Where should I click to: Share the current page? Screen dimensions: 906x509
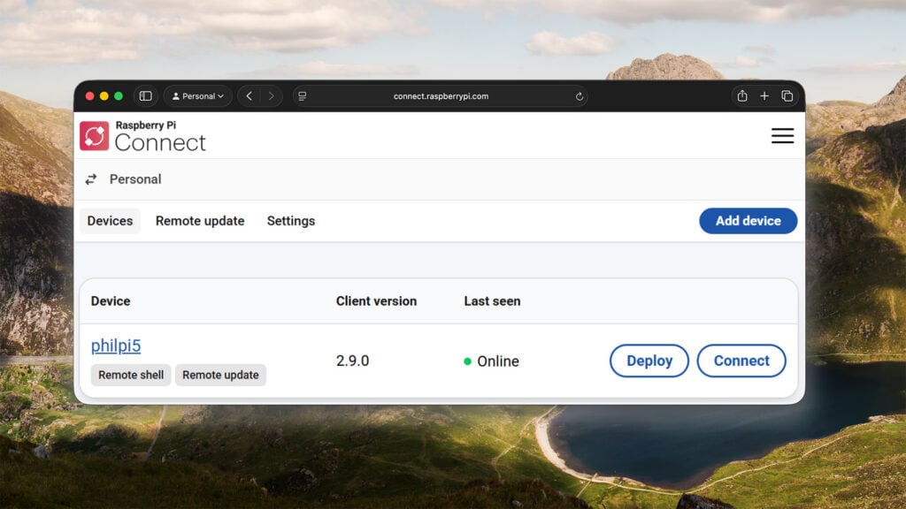tap(741, 95)
